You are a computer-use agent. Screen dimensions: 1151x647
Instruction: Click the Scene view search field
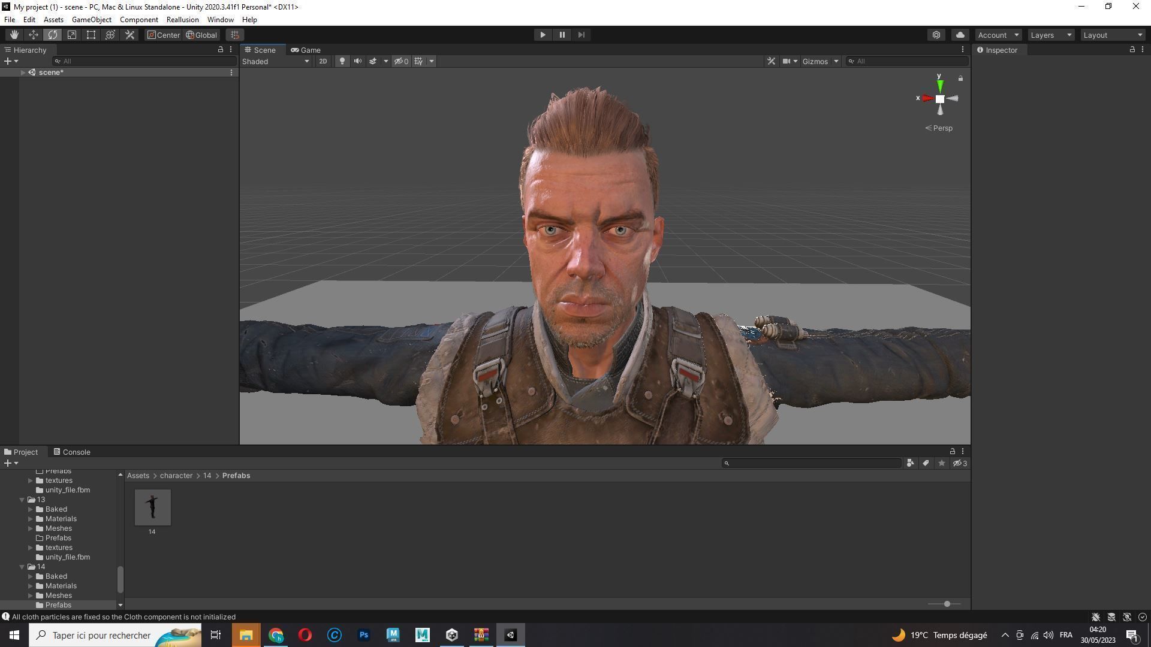[x=906, y=61]
